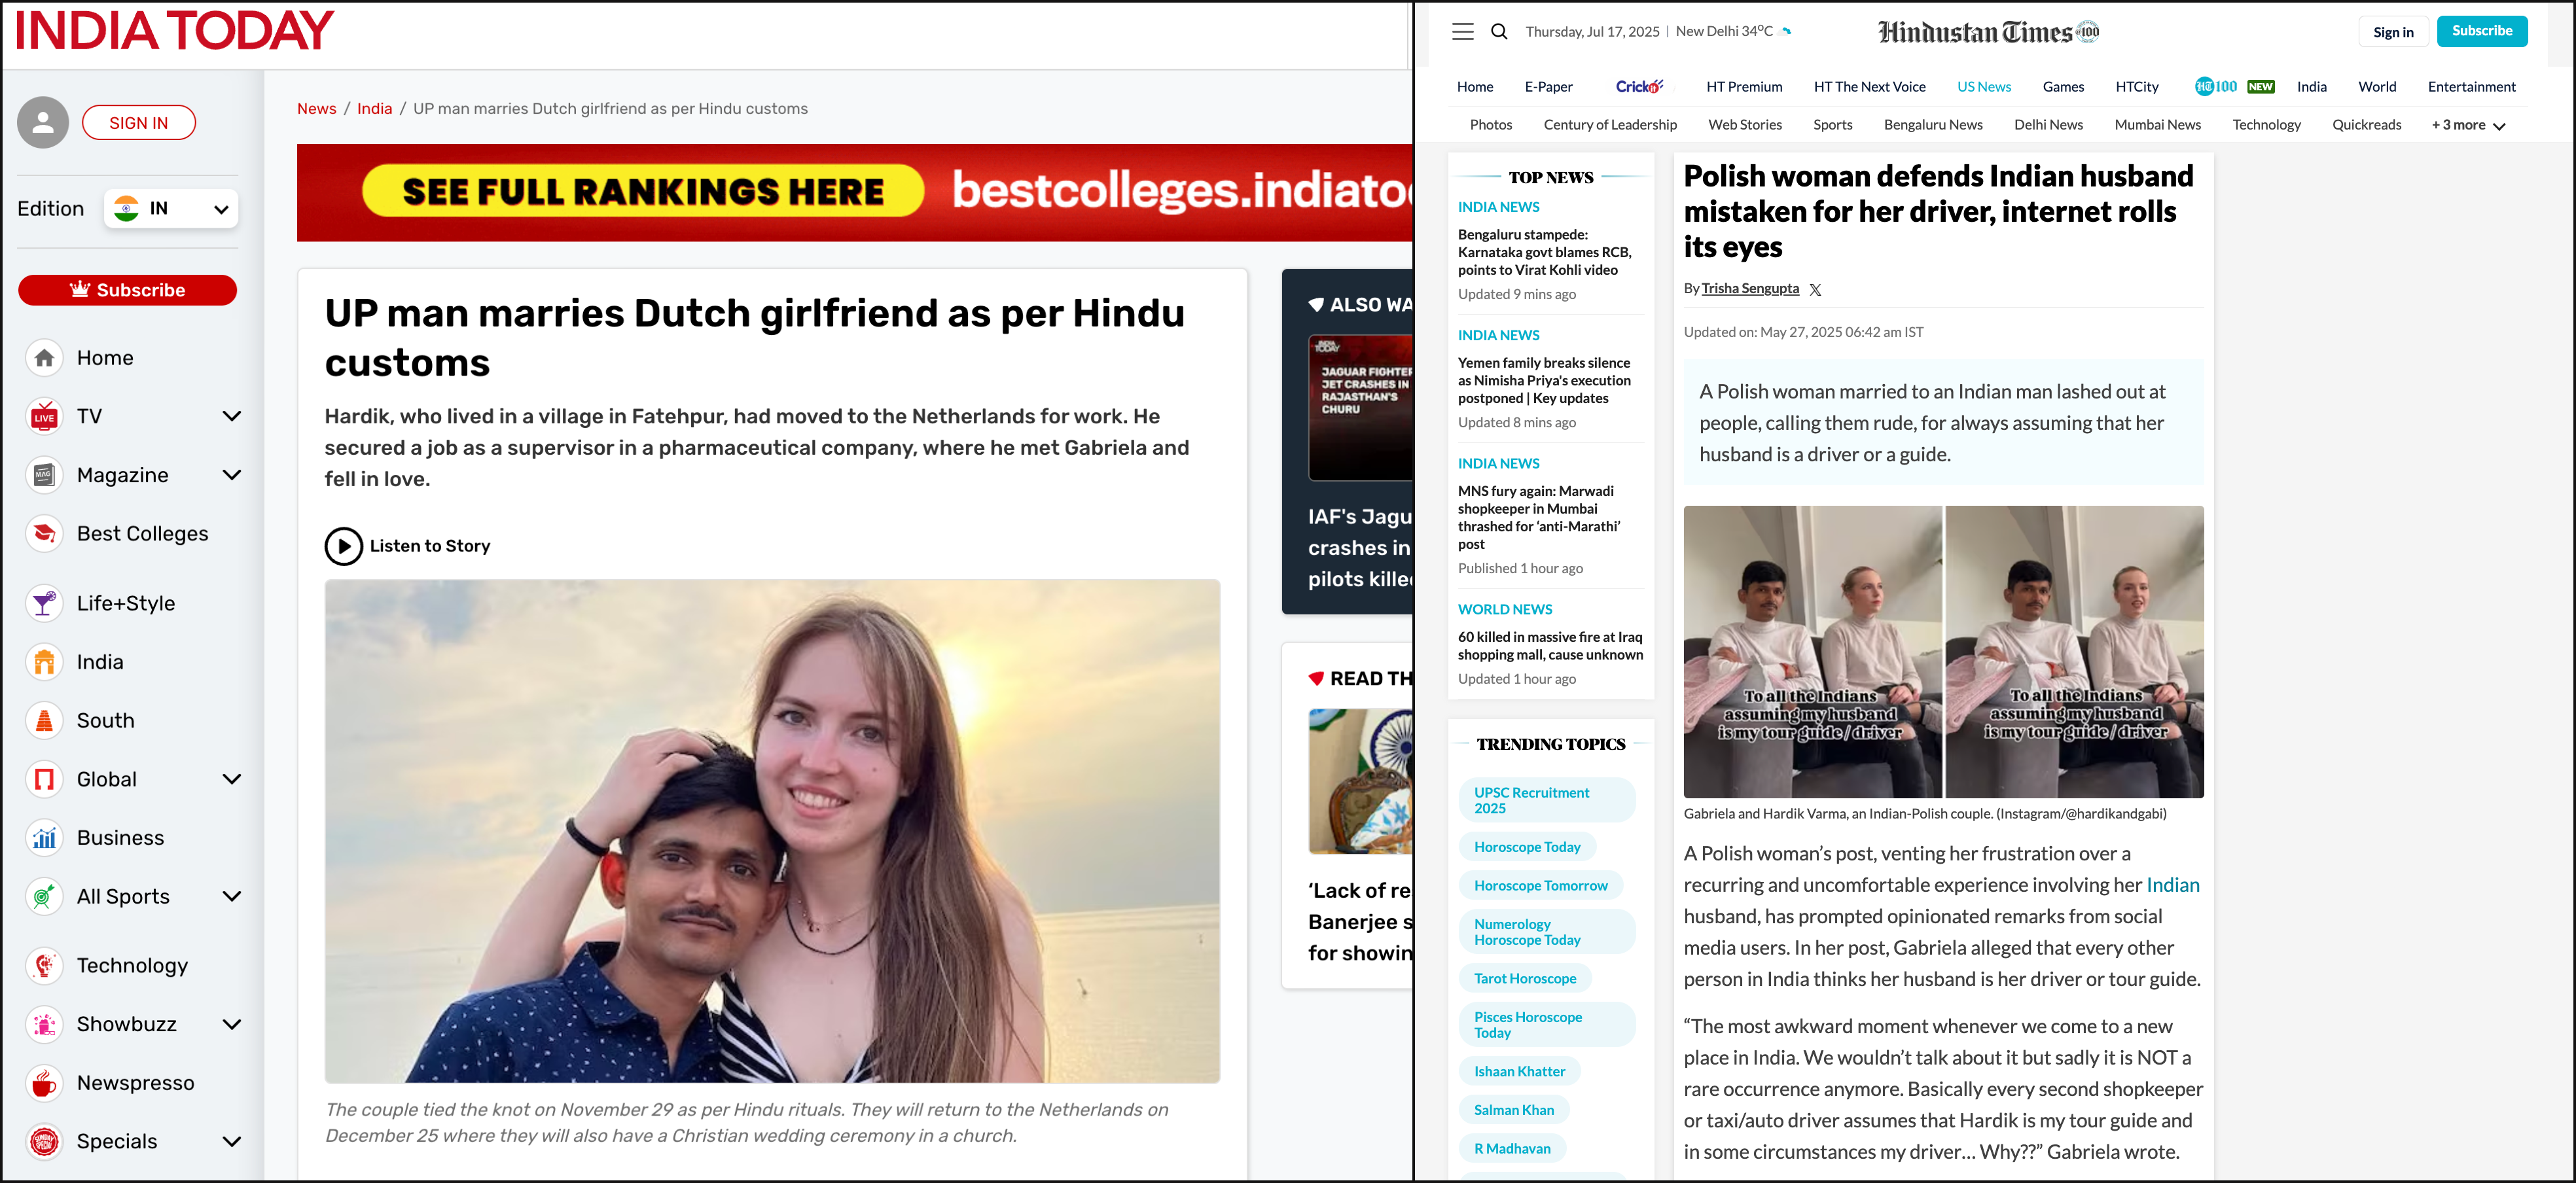The width and height of the screenshot is (2576, 1183).
Task: Open the Trisha Sengupta author link
Action: (x=1750, y=289)
